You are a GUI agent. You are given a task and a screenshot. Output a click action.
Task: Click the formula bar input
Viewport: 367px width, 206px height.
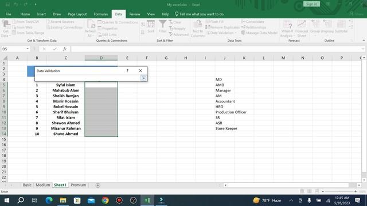point(216,49)
